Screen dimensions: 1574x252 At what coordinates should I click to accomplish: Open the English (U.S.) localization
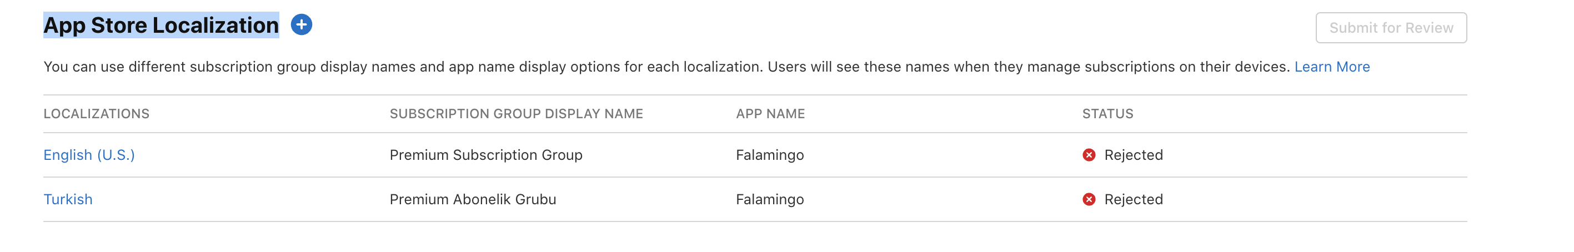[x=89, y=155]
